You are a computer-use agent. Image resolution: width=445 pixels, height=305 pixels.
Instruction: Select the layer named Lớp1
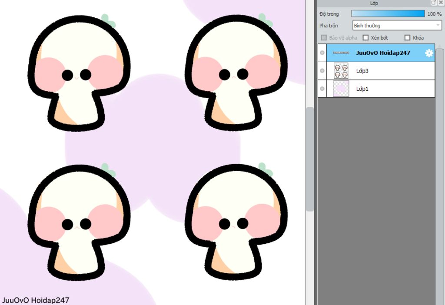pyautogui.click(x=362, y=89)
